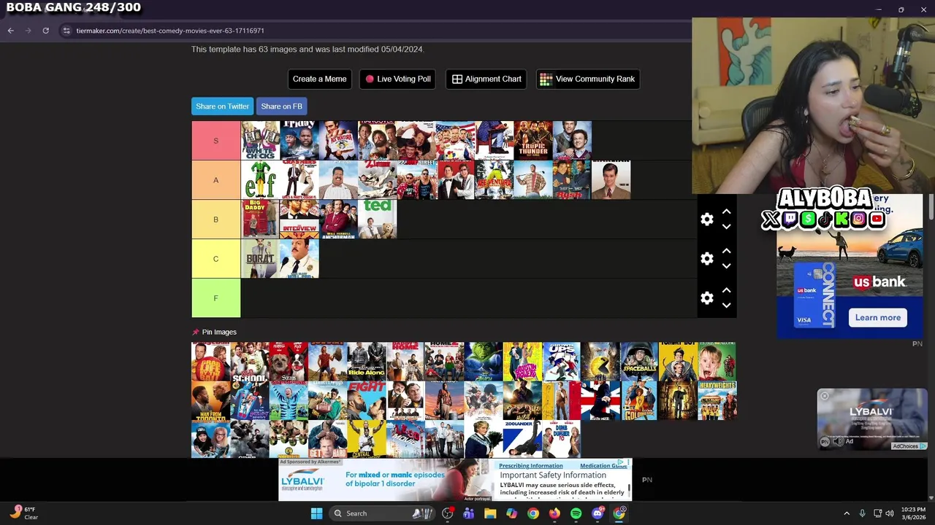Select the Ted poster in B tier
This screenshot has height=525, width=935.
pyautogui.click(x=377, y=219)
